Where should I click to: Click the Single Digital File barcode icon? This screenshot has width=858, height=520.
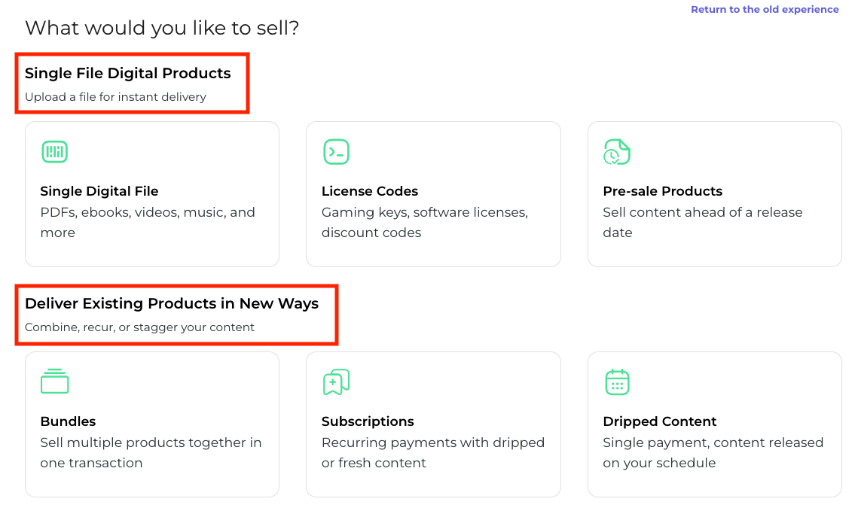coord(54,152)
